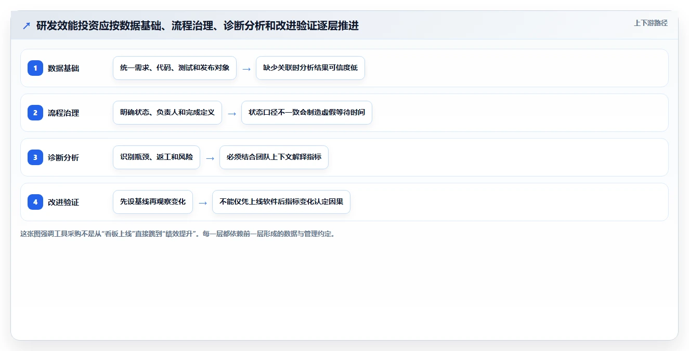689x351 pixels.
Task: Click the 状态口径不一致会制造虚假等待时间 box
Action: pyautogui.click(x=307, y=113)
